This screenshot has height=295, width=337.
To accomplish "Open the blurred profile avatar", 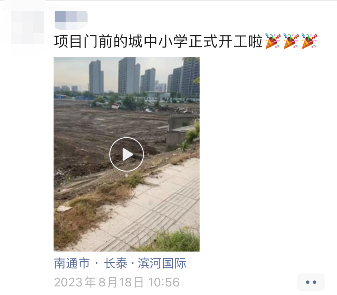I will (27, 27).
